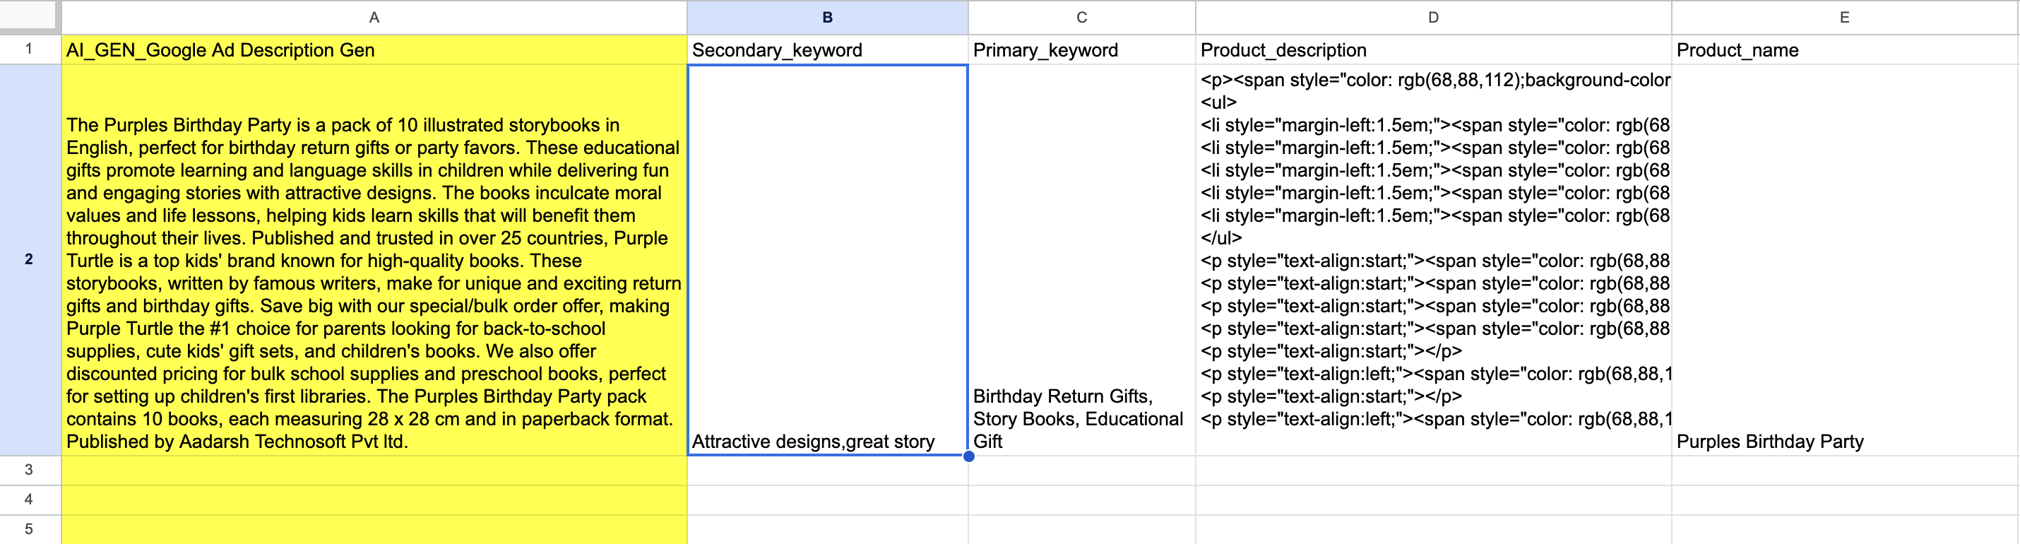Image resolution: width=2020 pixels, height=544 pixels.
Task: Click empty cell B4
Action: pyautogui.click(x=827, y=500)
